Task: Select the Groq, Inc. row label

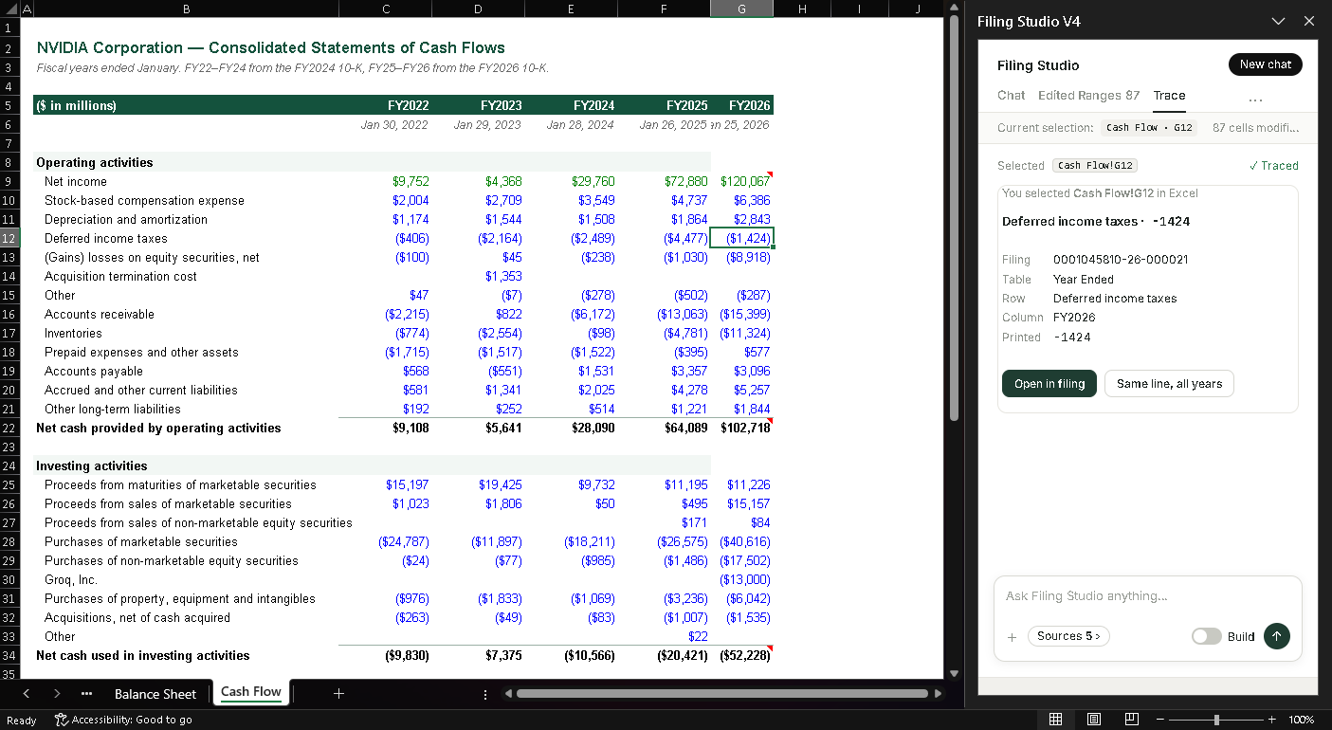Action: (71, 579)
